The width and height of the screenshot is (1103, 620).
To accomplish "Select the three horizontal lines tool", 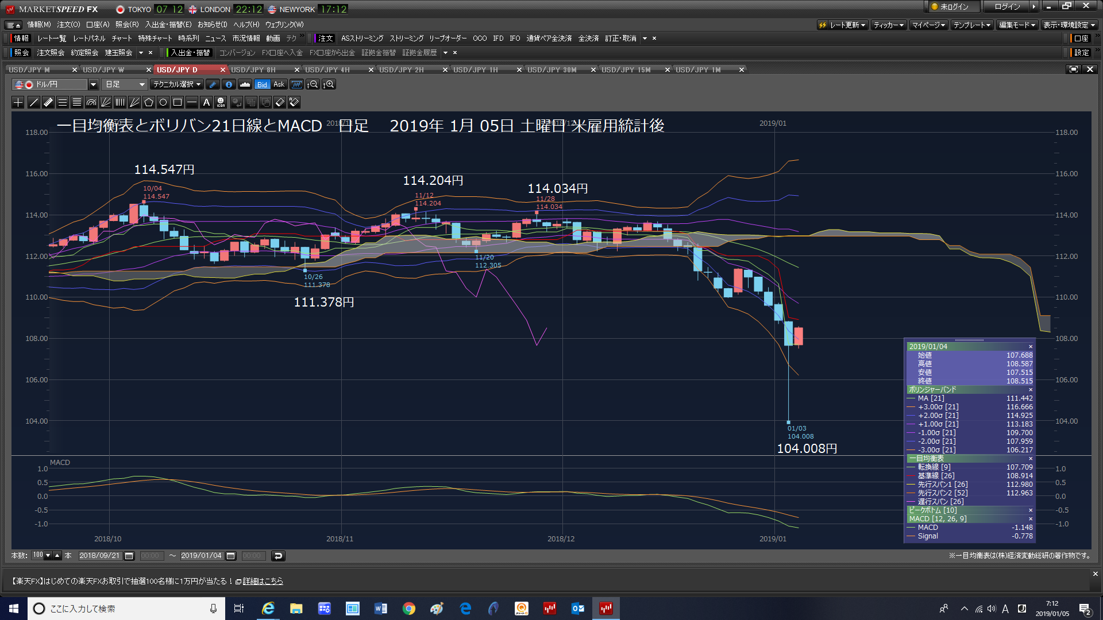I will tap(63, 102).
